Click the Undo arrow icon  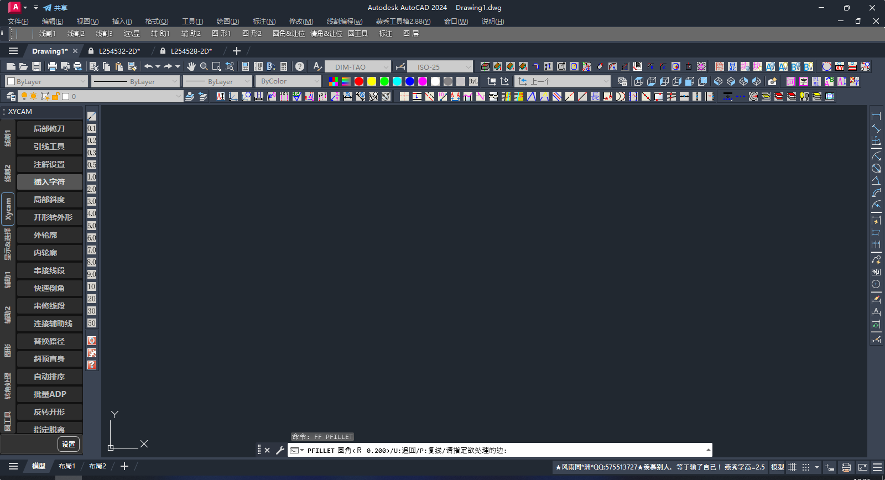point(148,66)
